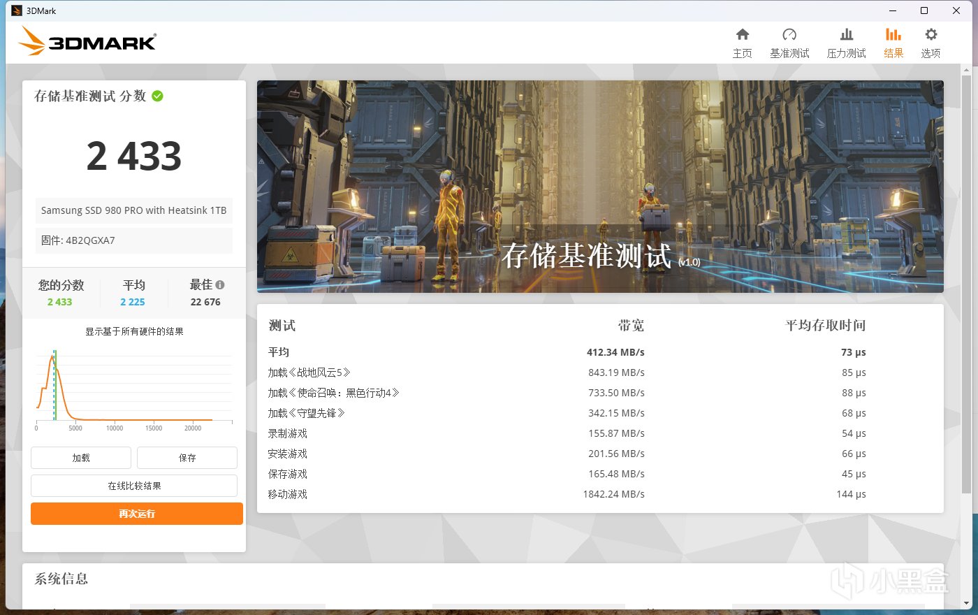Viewport: 978px width, 615px height.
Task: Click the 3DMark logo in header
Action: [x=88, y=41]
